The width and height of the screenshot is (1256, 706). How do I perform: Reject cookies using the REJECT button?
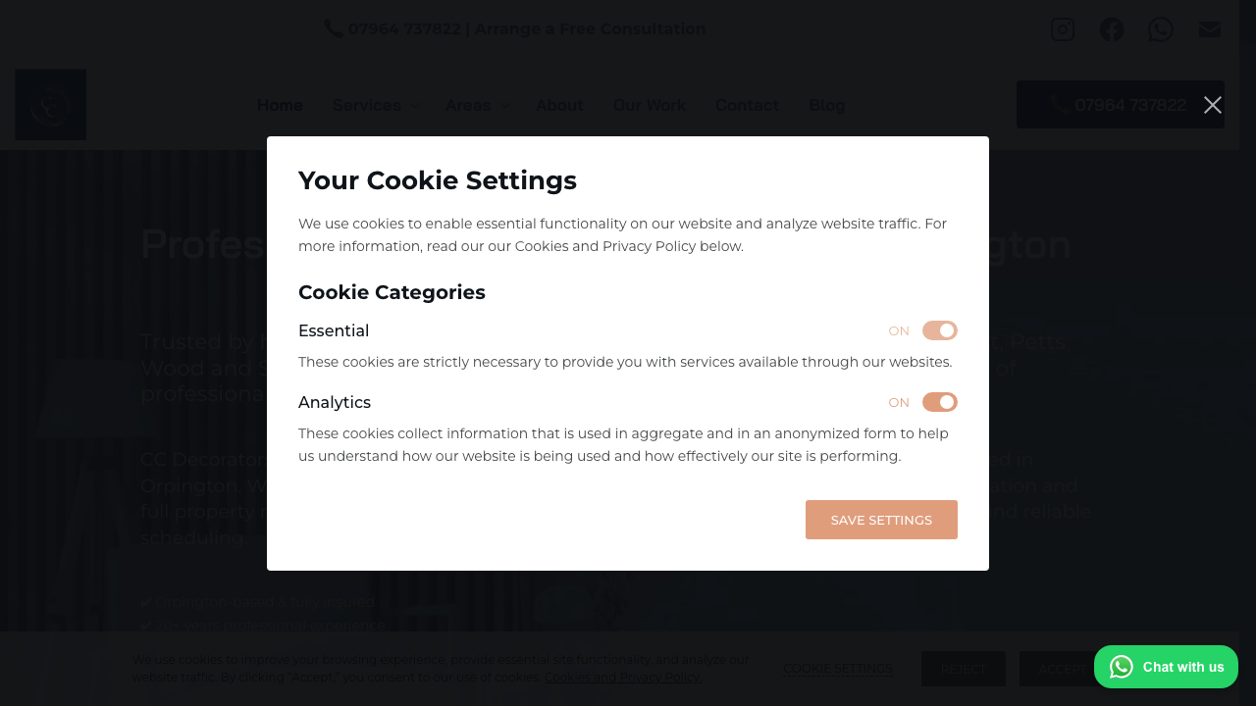[x=964, y=669]
